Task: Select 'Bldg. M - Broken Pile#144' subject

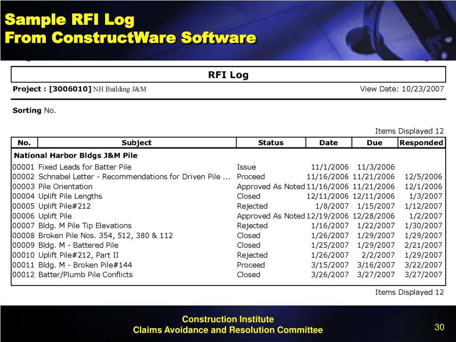Action: pyautogui.click(x=85, y=265)
